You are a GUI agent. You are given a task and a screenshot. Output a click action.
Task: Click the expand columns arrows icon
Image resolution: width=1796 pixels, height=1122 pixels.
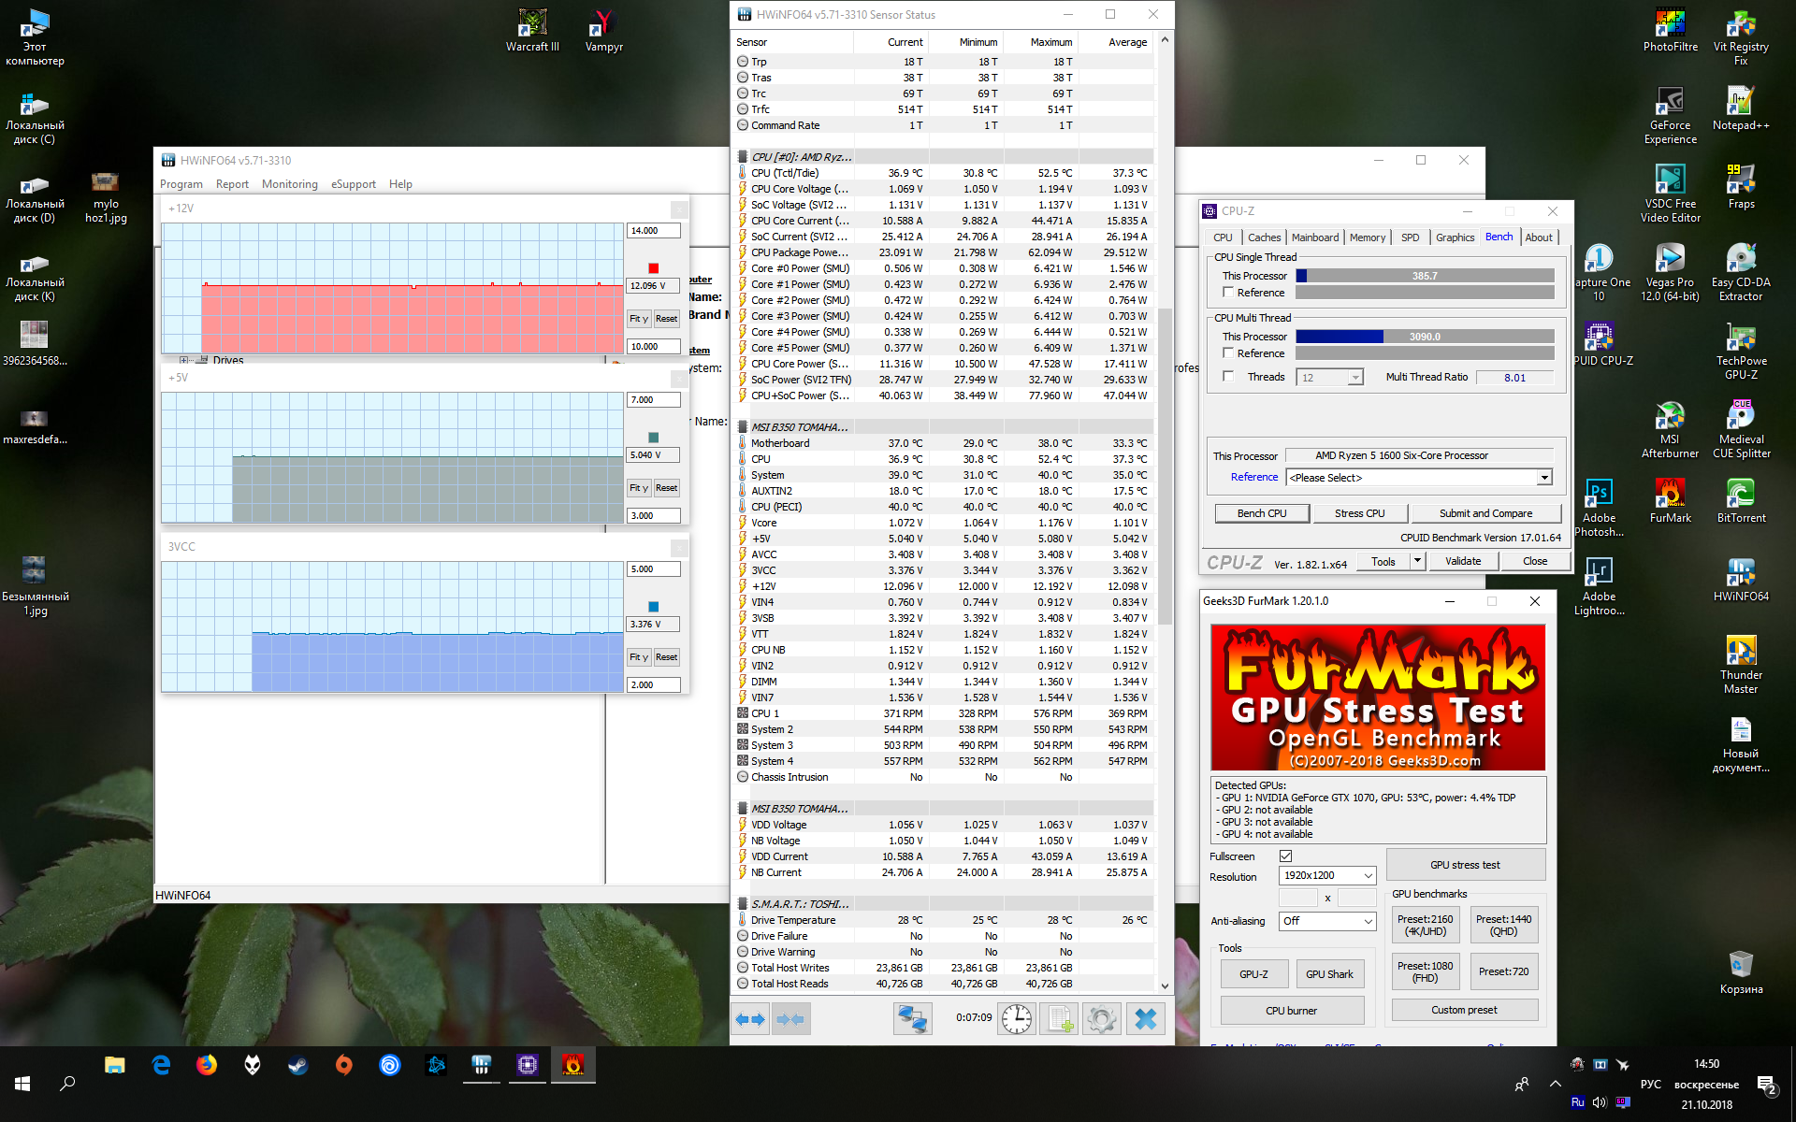[750, 1019]
